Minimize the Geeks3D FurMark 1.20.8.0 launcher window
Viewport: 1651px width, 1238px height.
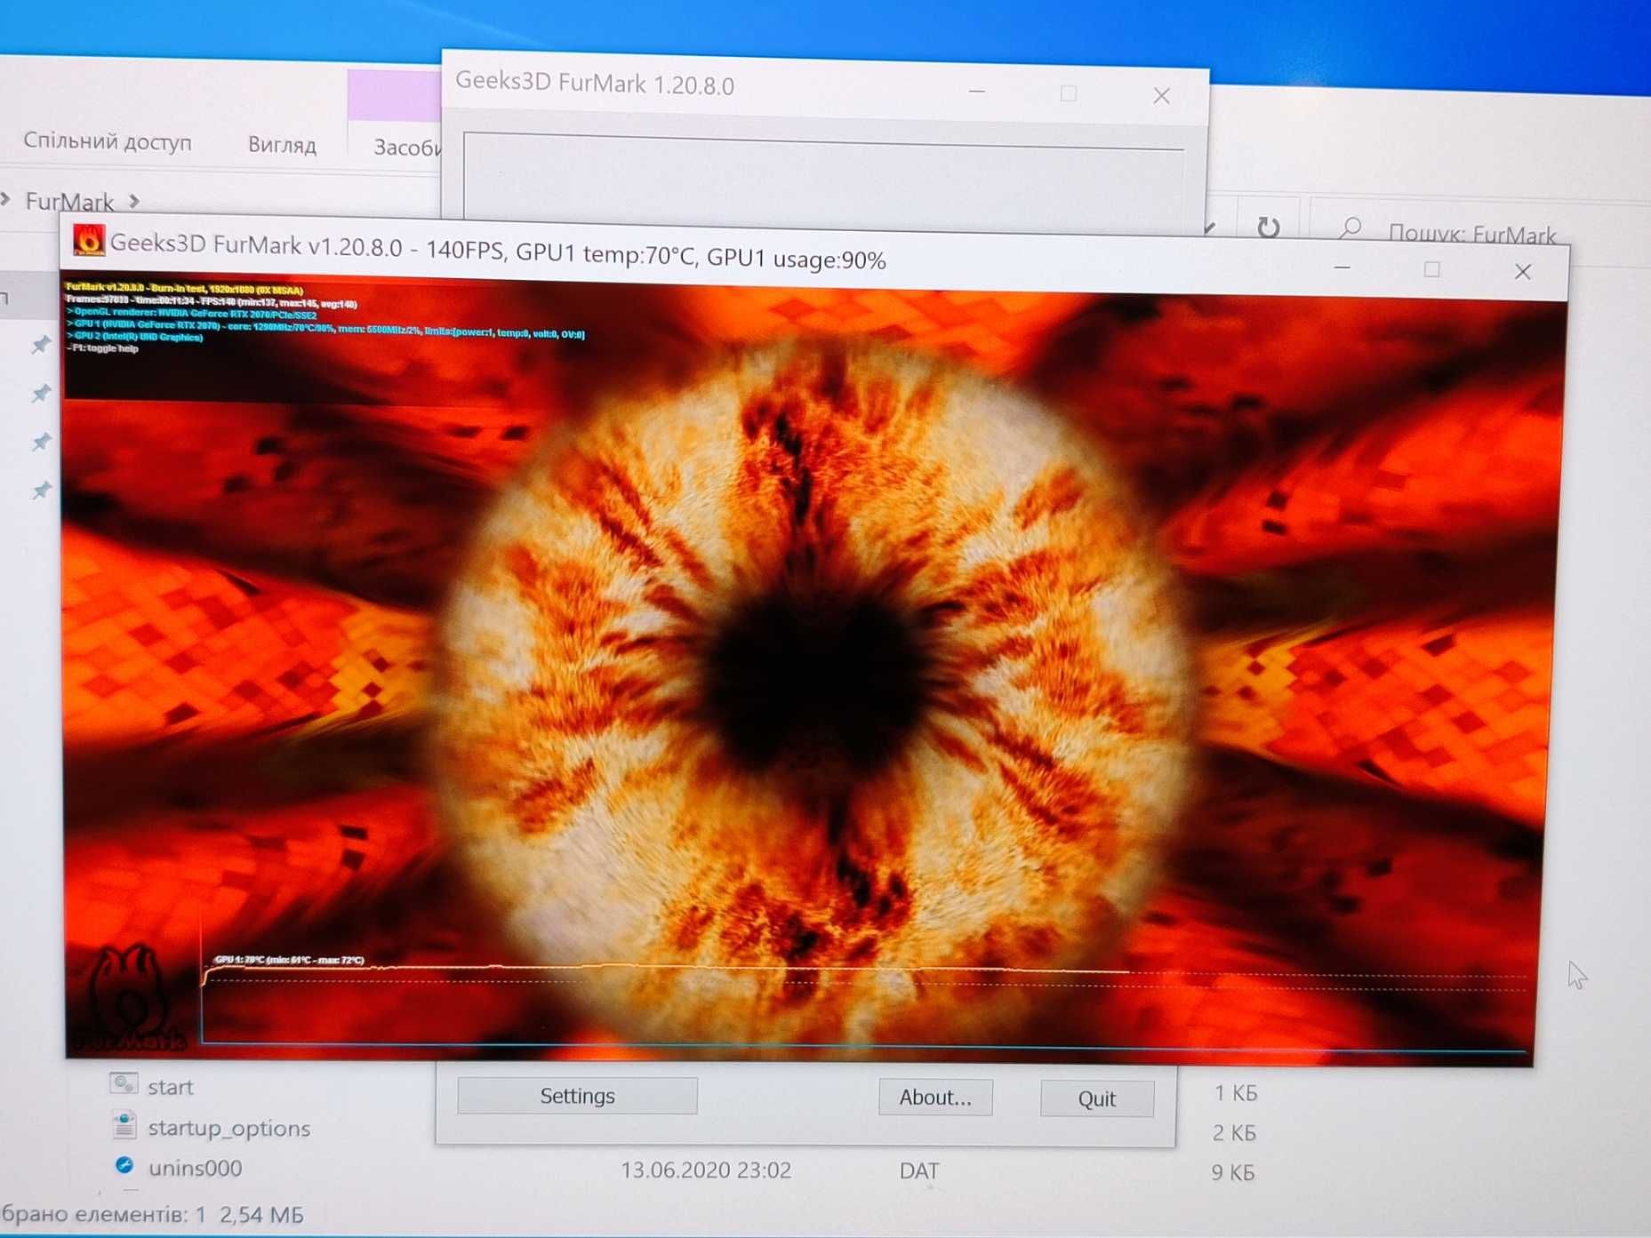click(977, 92)
